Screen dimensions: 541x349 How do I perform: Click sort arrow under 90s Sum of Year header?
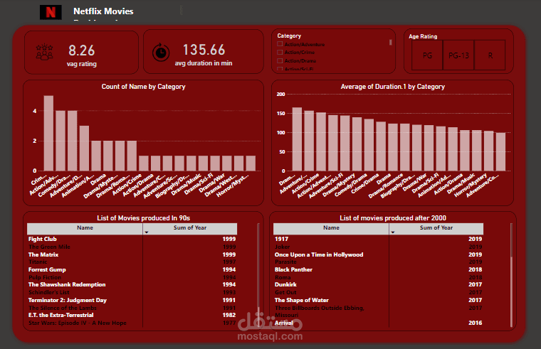tap(147, 232)
